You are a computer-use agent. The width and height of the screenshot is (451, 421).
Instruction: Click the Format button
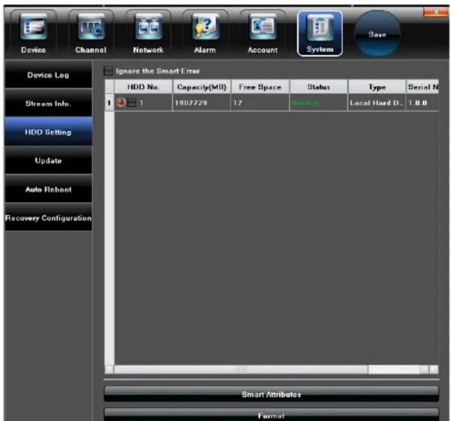pos(271,415)
